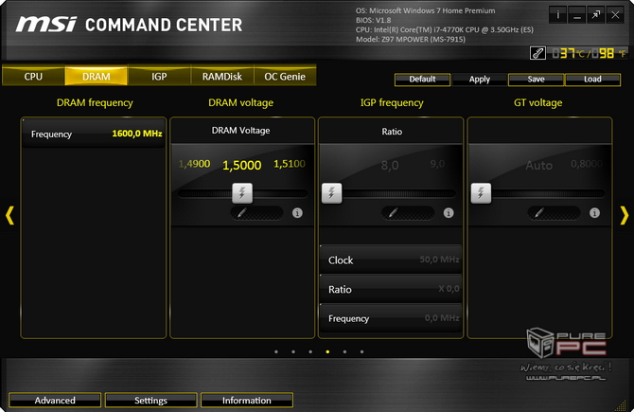Open the DRAM Voltage info icon

click(x=297, y=213)
